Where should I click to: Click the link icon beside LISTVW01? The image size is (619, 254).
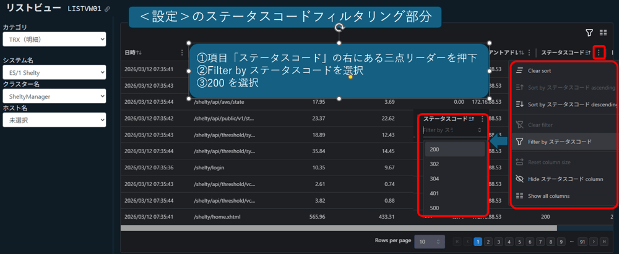coord(107,9)
